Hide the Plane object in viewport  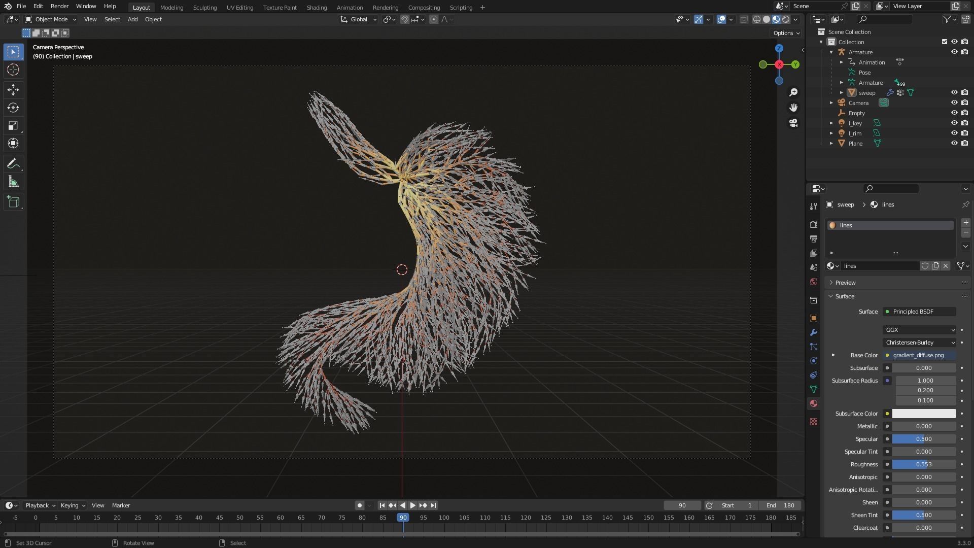pyautogui.click(x=954, y=143)
